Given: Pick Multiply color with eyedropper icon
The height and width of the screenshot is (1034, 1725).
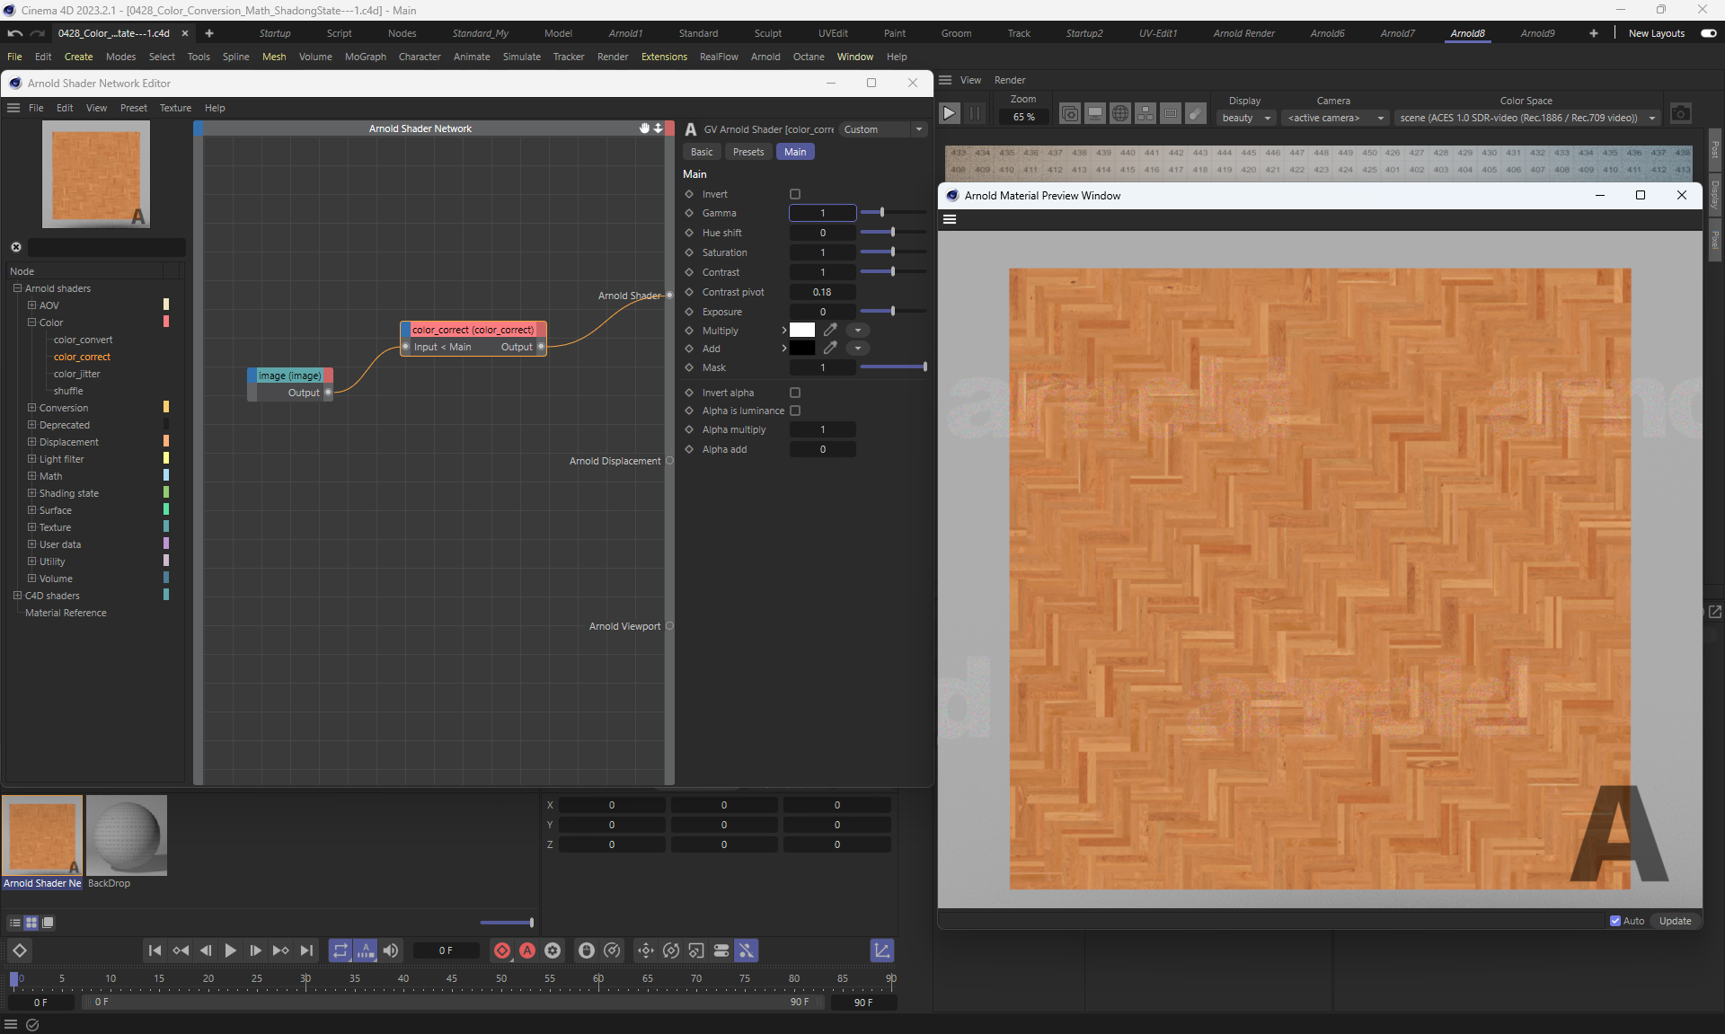Looking at the screenshot, I should [830, 330].
